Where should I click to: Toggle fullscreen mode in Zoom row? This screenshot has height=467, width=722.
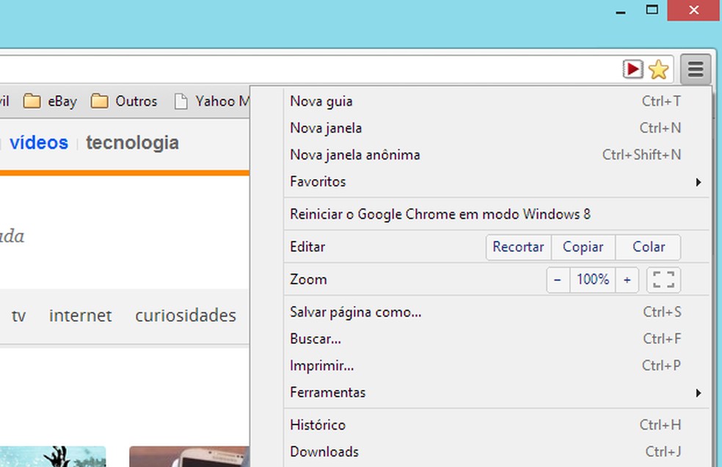[x=663, y=279]
